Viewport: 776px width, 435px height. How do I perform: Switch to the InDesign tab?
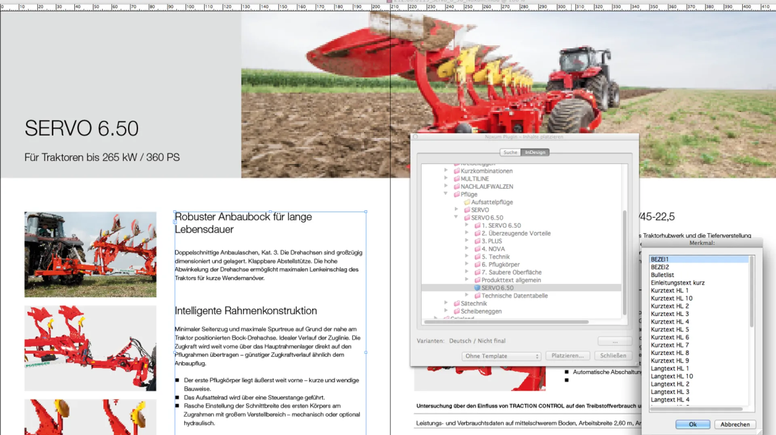535,152
